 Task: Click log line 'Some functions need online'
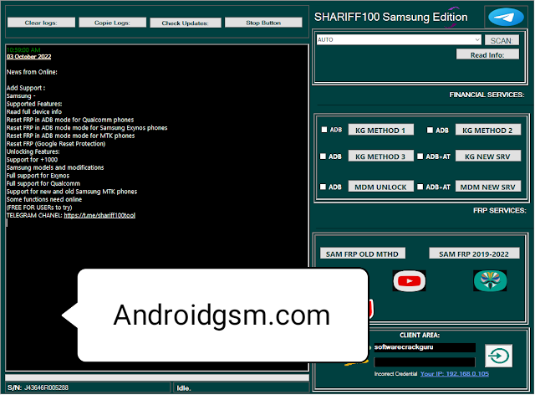pyautogui.click(x=44, y=199)
